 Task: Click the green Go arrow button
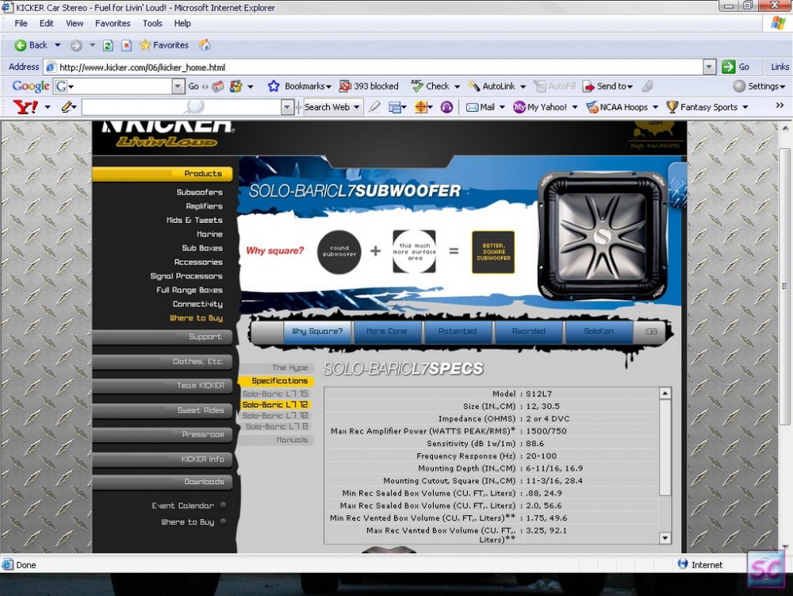(x=728, y=67)
